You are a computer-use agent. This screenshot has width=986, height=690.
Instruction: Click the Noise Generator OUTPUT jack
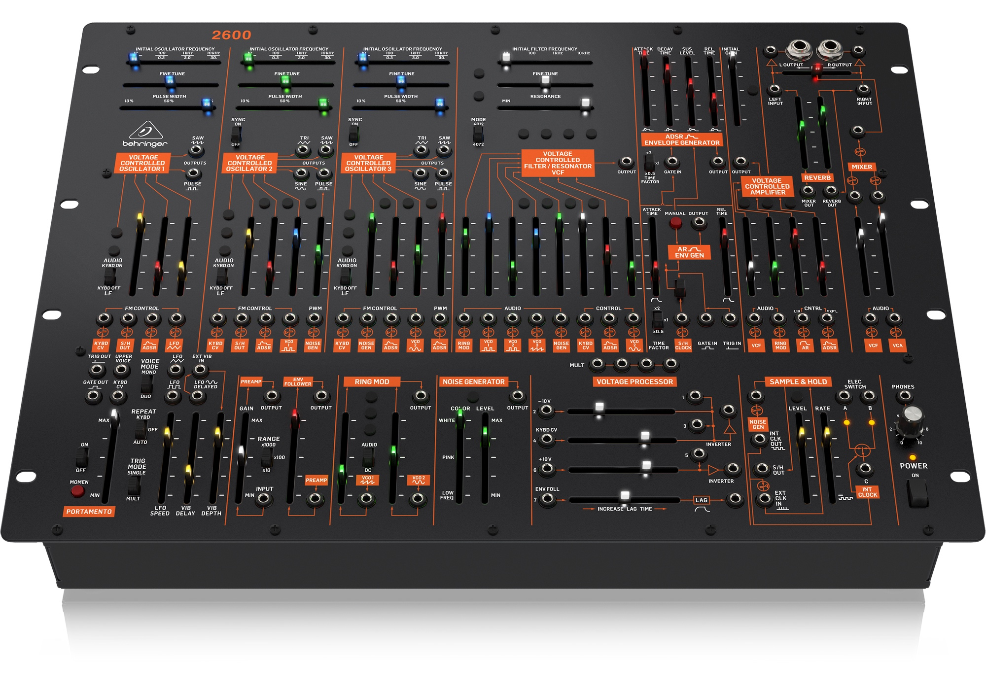517,396
